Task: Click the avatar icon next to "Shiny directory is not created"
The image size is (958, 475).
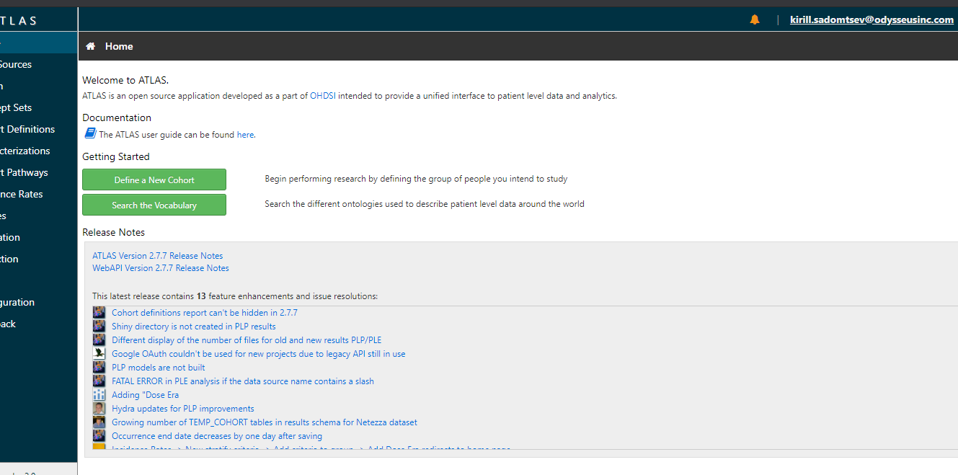Action: point(99,326)
